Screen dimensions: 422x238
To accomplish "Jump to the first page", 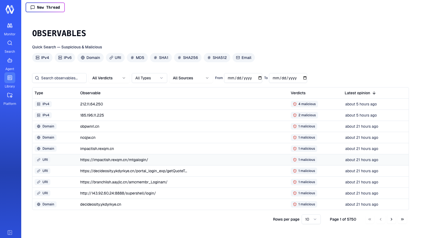I will click(370, 219).
